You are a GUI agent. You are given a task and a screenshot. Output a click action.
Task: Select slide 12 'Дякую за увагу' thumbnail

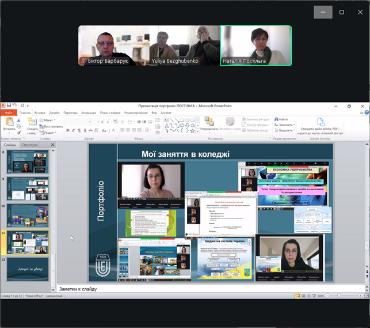point(28,269)
